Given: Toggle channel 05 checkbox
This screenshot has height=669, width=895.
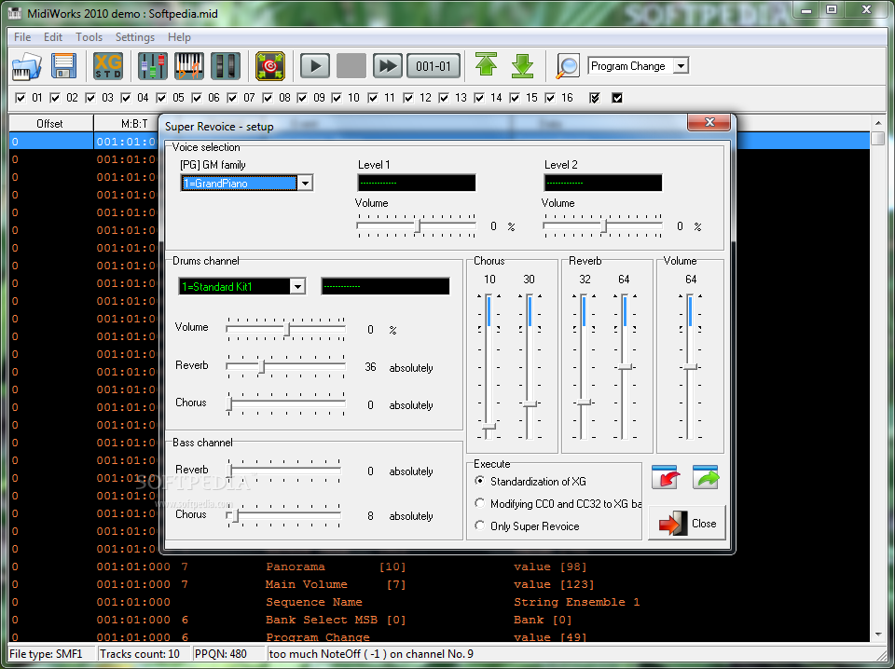Looking at the screenshot, I should coord(161,98).
